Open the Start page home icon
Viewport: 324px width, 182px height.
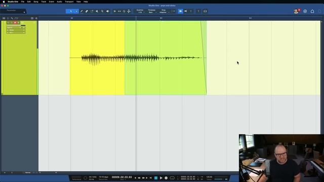[x=312, y=11]
